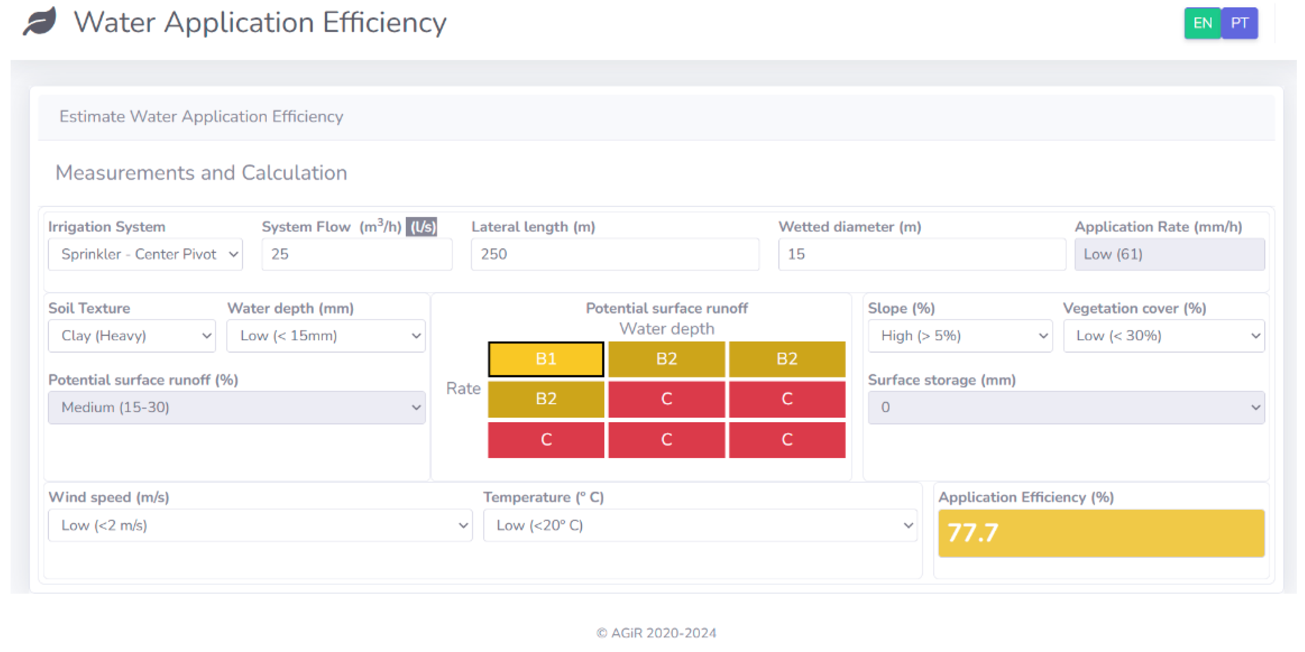Viewport: 1305px width, 652px height.
Task: Open the Potential surface runoff percent dropdown
Action: tap(237, 407)
